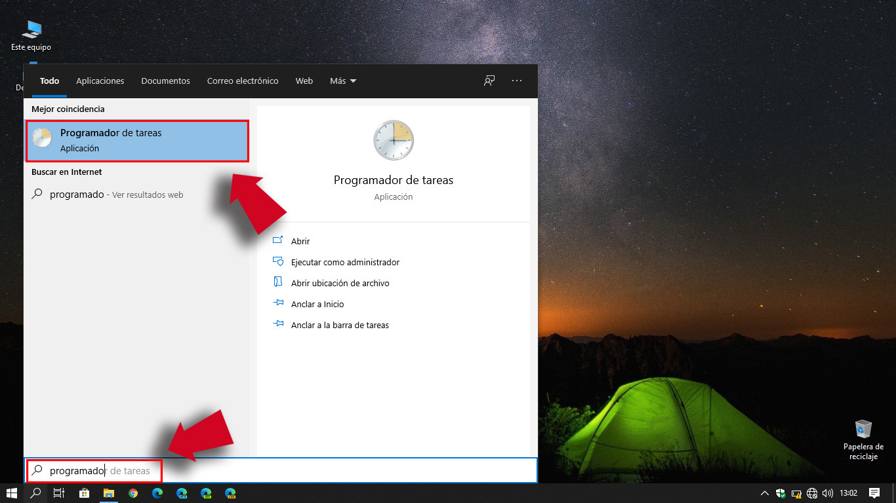Image resolution: width=896 pixels, height=503 pixels.
Task: Select Anclar a la barra de tareas
Action: 340,325
